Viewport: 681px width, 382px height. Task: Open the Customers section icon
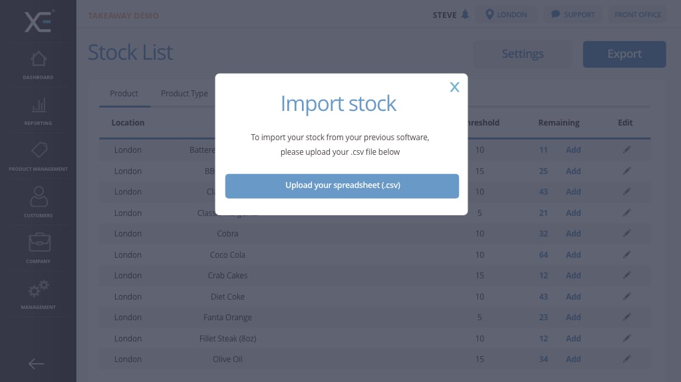[39, 202]
